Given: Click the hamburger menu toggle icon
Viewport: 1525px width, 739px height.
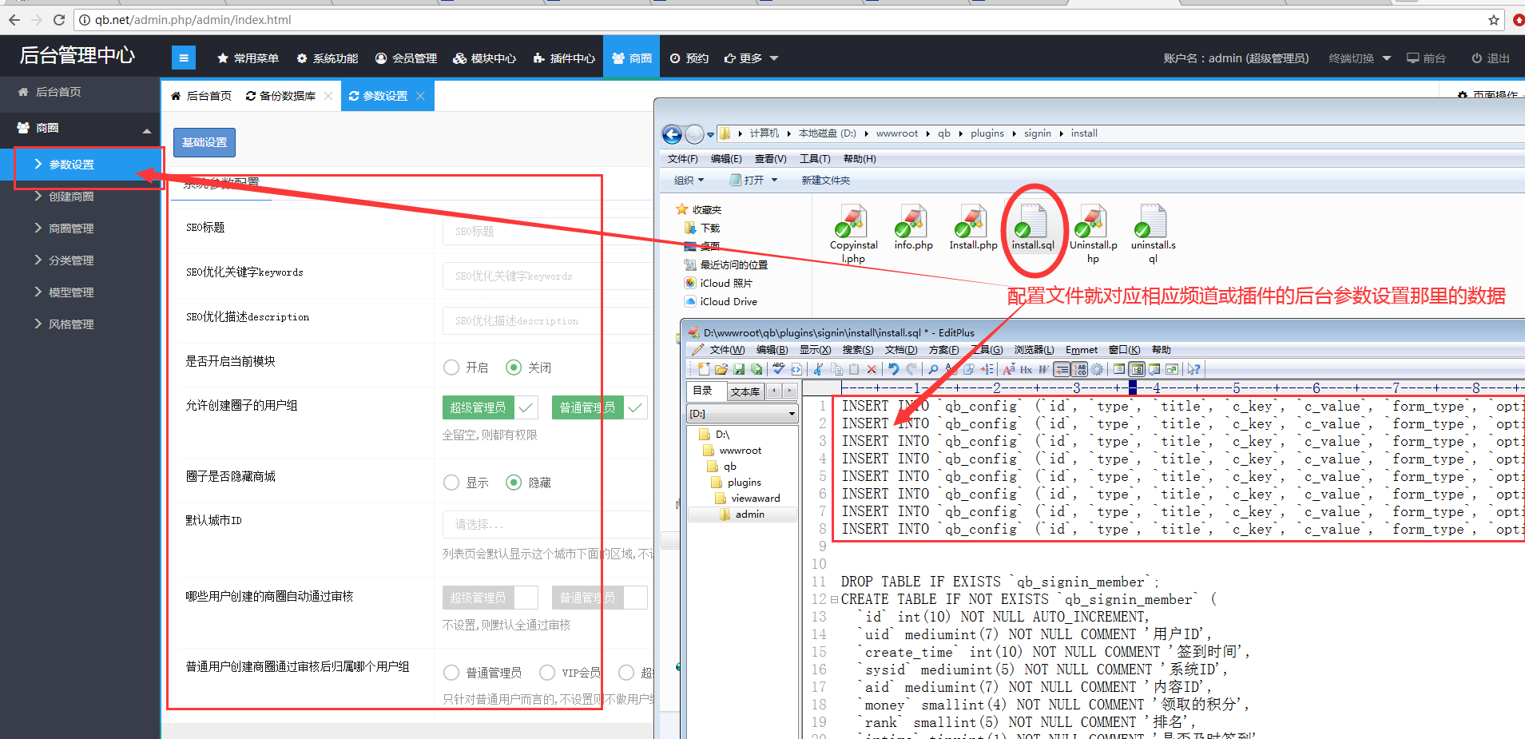Looking at the screenshot, I should pyautogui.click(x=183, y=58).
